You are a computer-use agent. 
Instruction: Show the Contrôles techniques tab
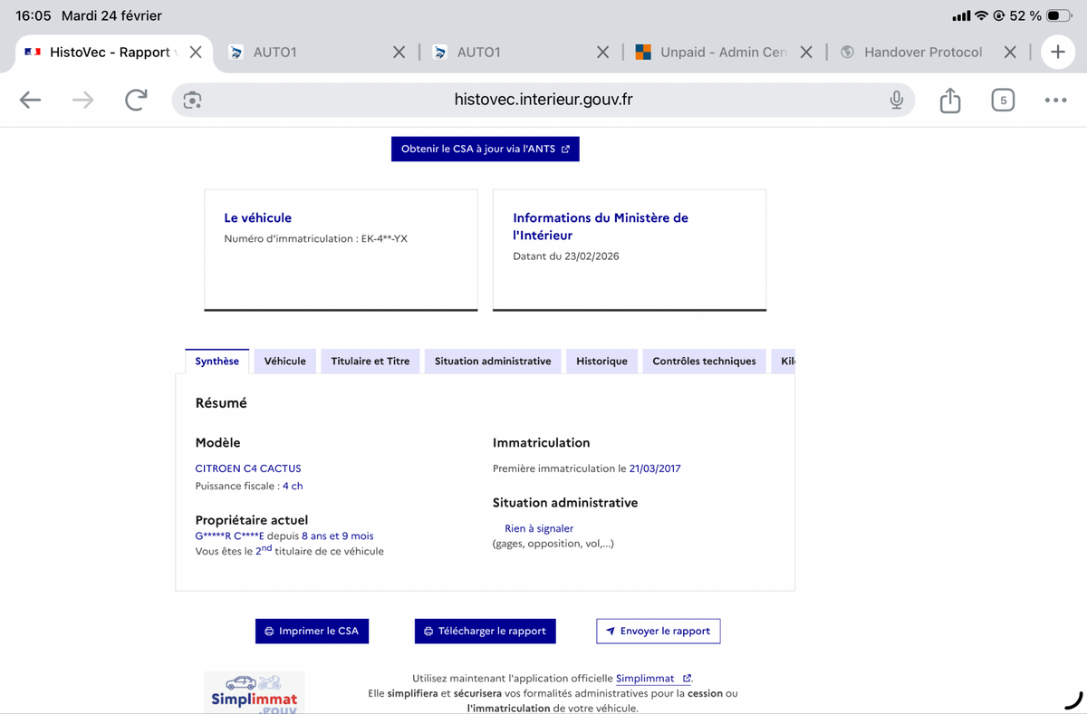pos(704,362)
